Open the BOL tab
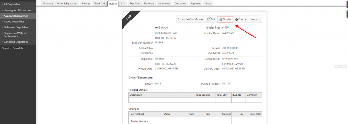Image resolution: width=348 pixels, height=124 pixels. pyautogui.click(x=123, y=3)
